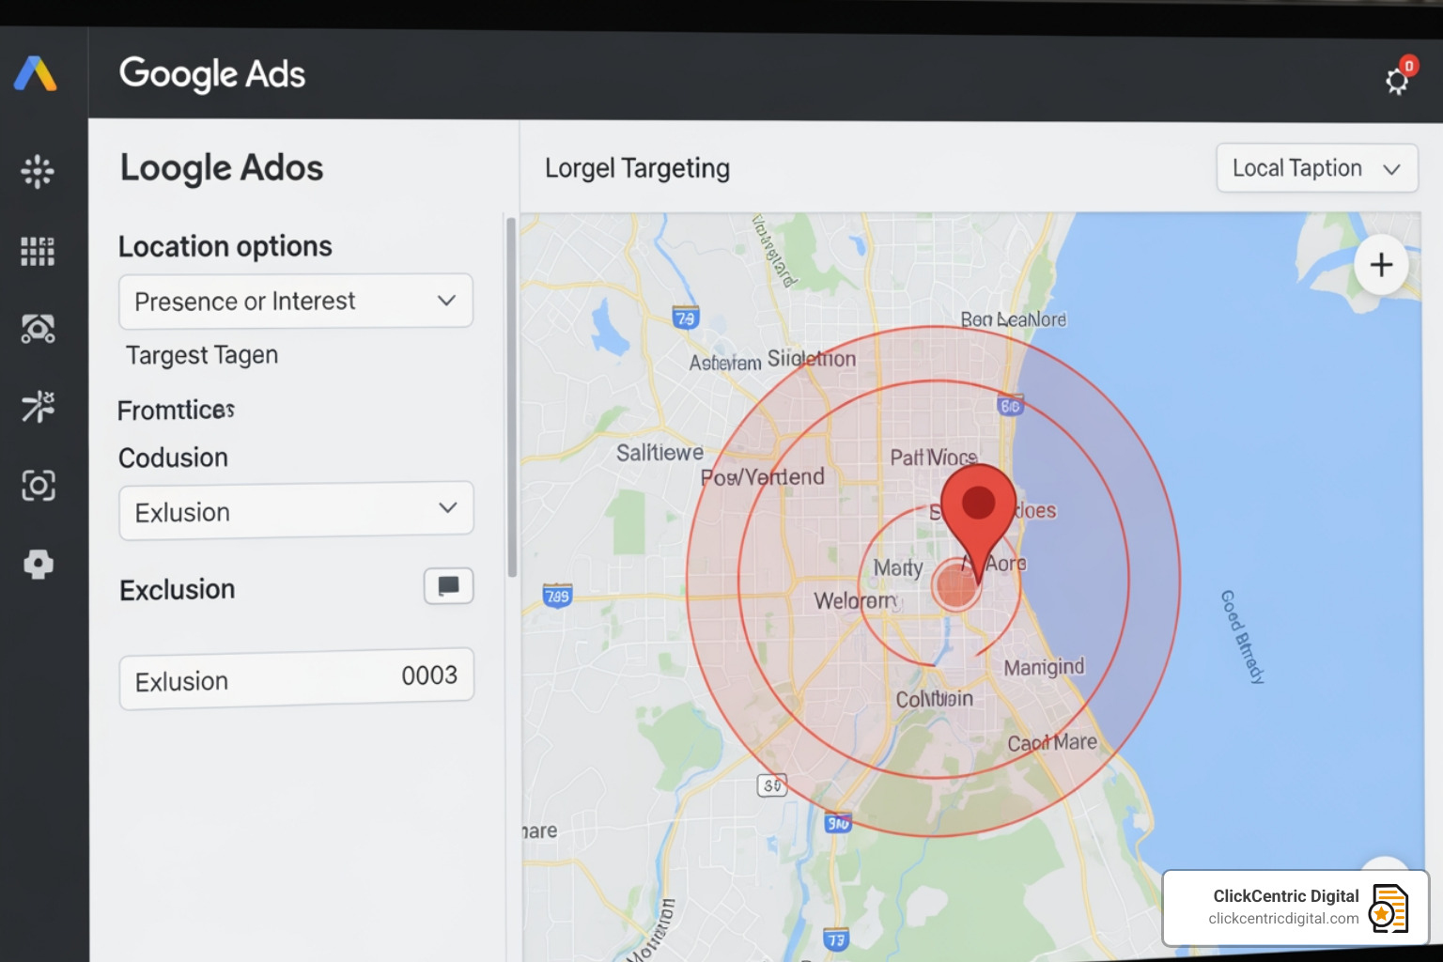Open the grid apps sidebar icon
The image size is (1443, 962).
point(38,251)
